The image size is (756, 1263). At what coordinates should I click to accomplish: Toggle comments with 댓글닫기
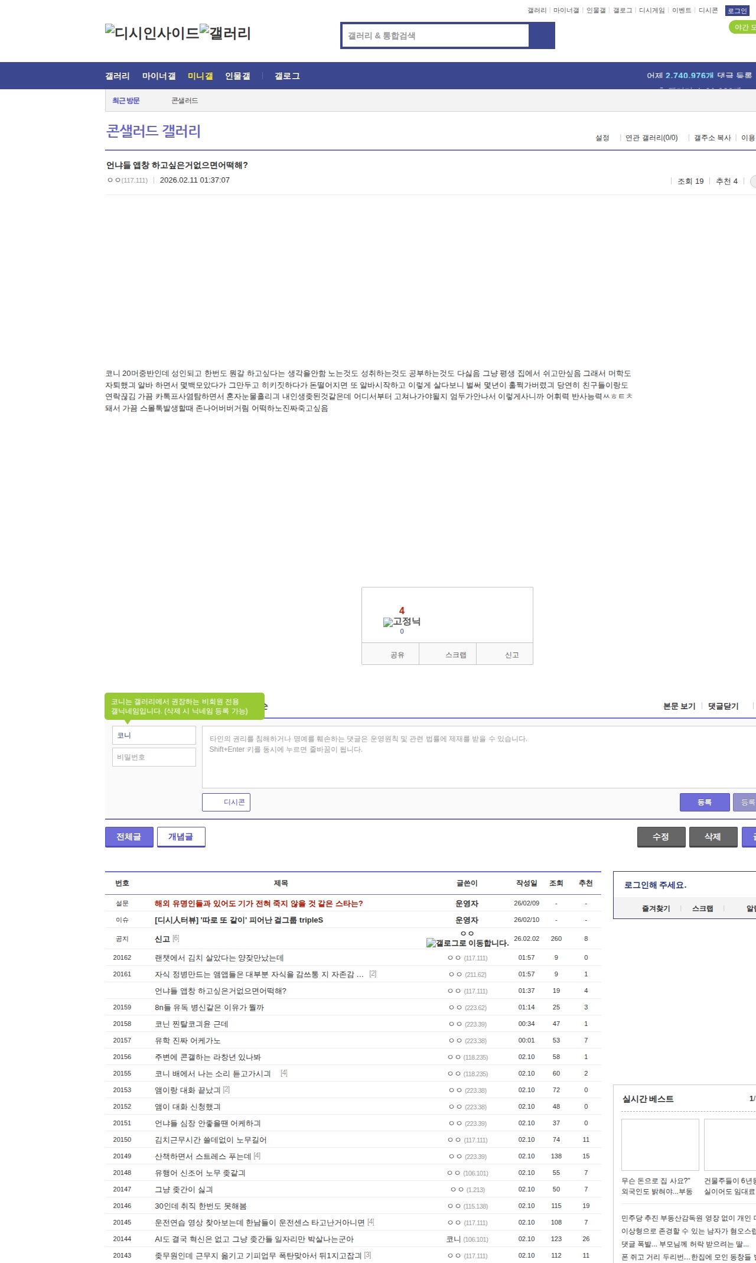pyautogui.click(x=723, y=706)
